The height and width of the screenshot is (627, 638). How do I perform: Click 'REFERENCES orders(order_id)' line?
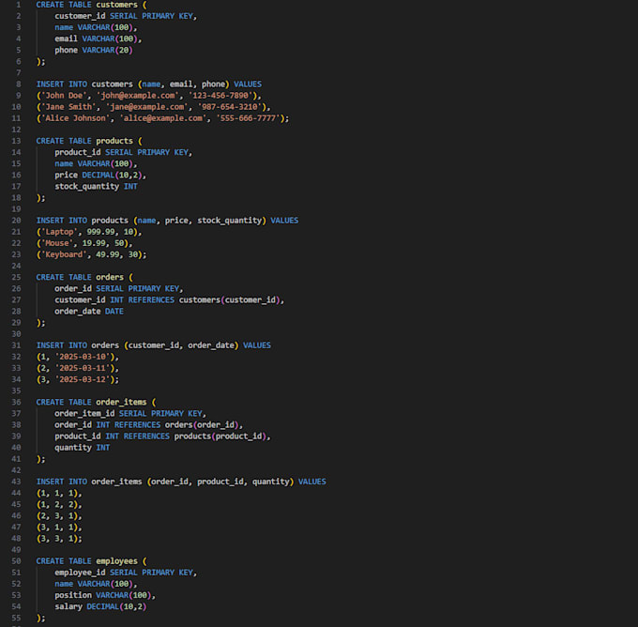pyautogui.click(x=148, y=425)
